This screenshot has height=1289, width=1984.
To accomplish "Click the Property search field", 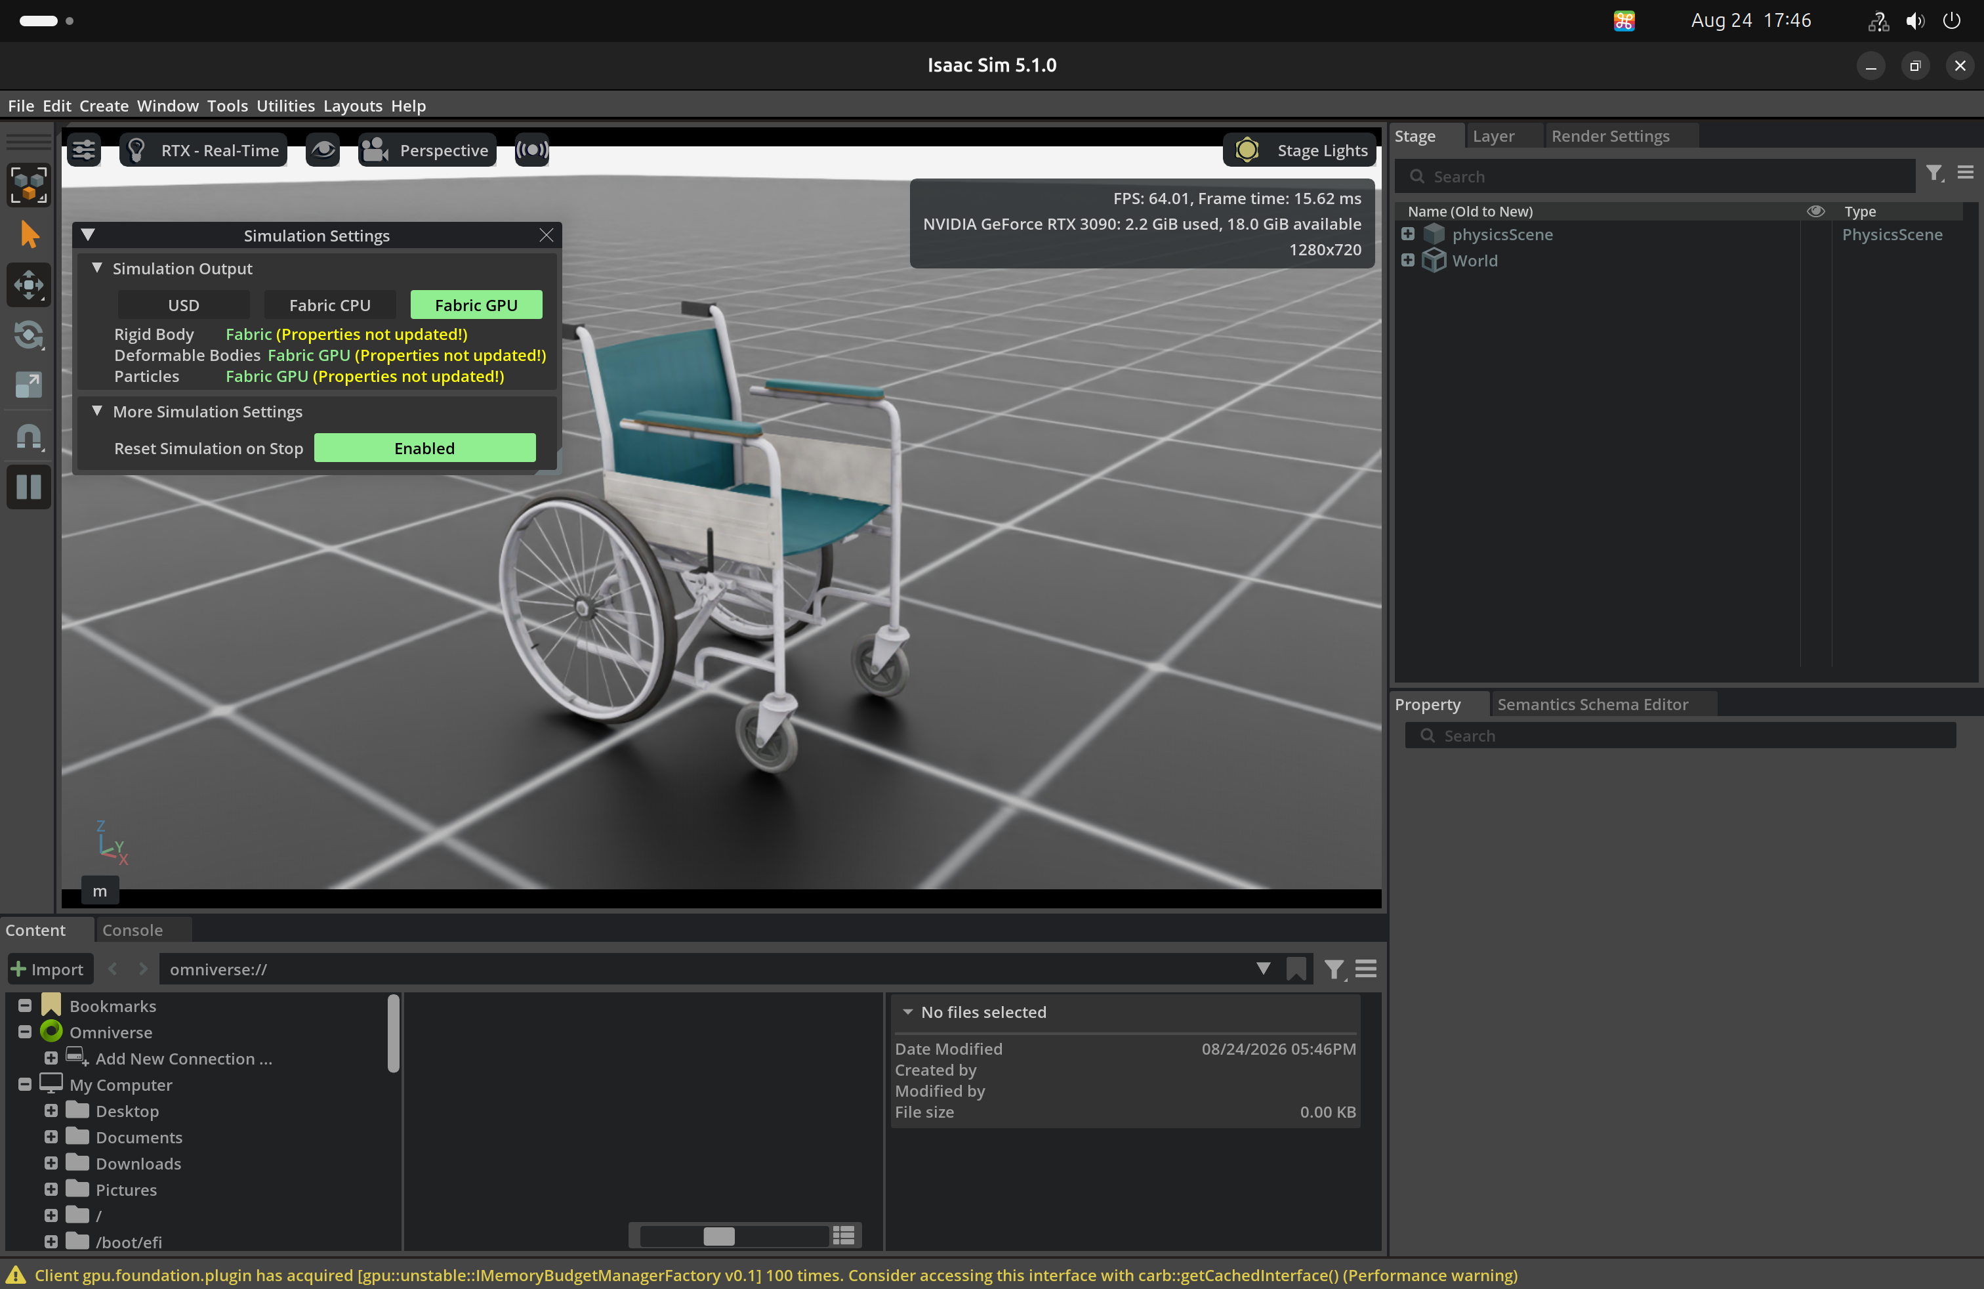I will (x=1680, y=736).
